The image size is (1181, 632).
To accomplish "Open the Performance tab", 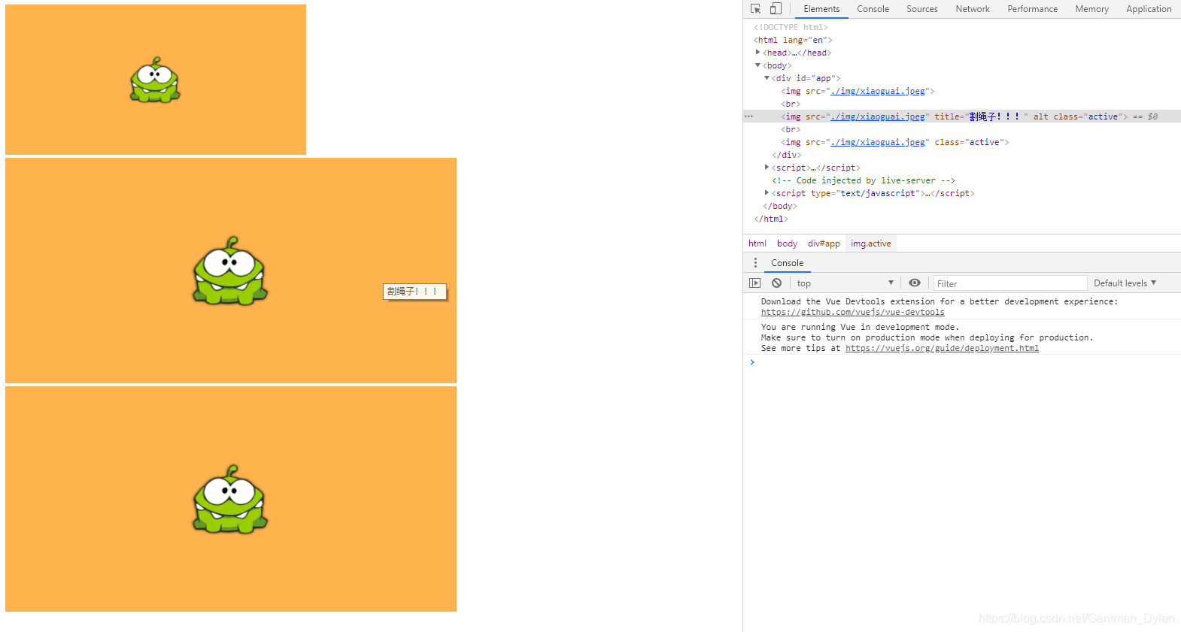I will point(1032,9).
